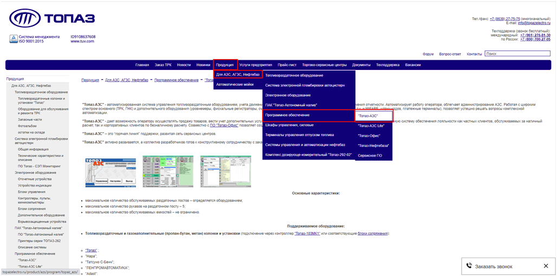Open the Новинки menu item
This screenshot has height=276, width=557.
(x=203, y=65)
